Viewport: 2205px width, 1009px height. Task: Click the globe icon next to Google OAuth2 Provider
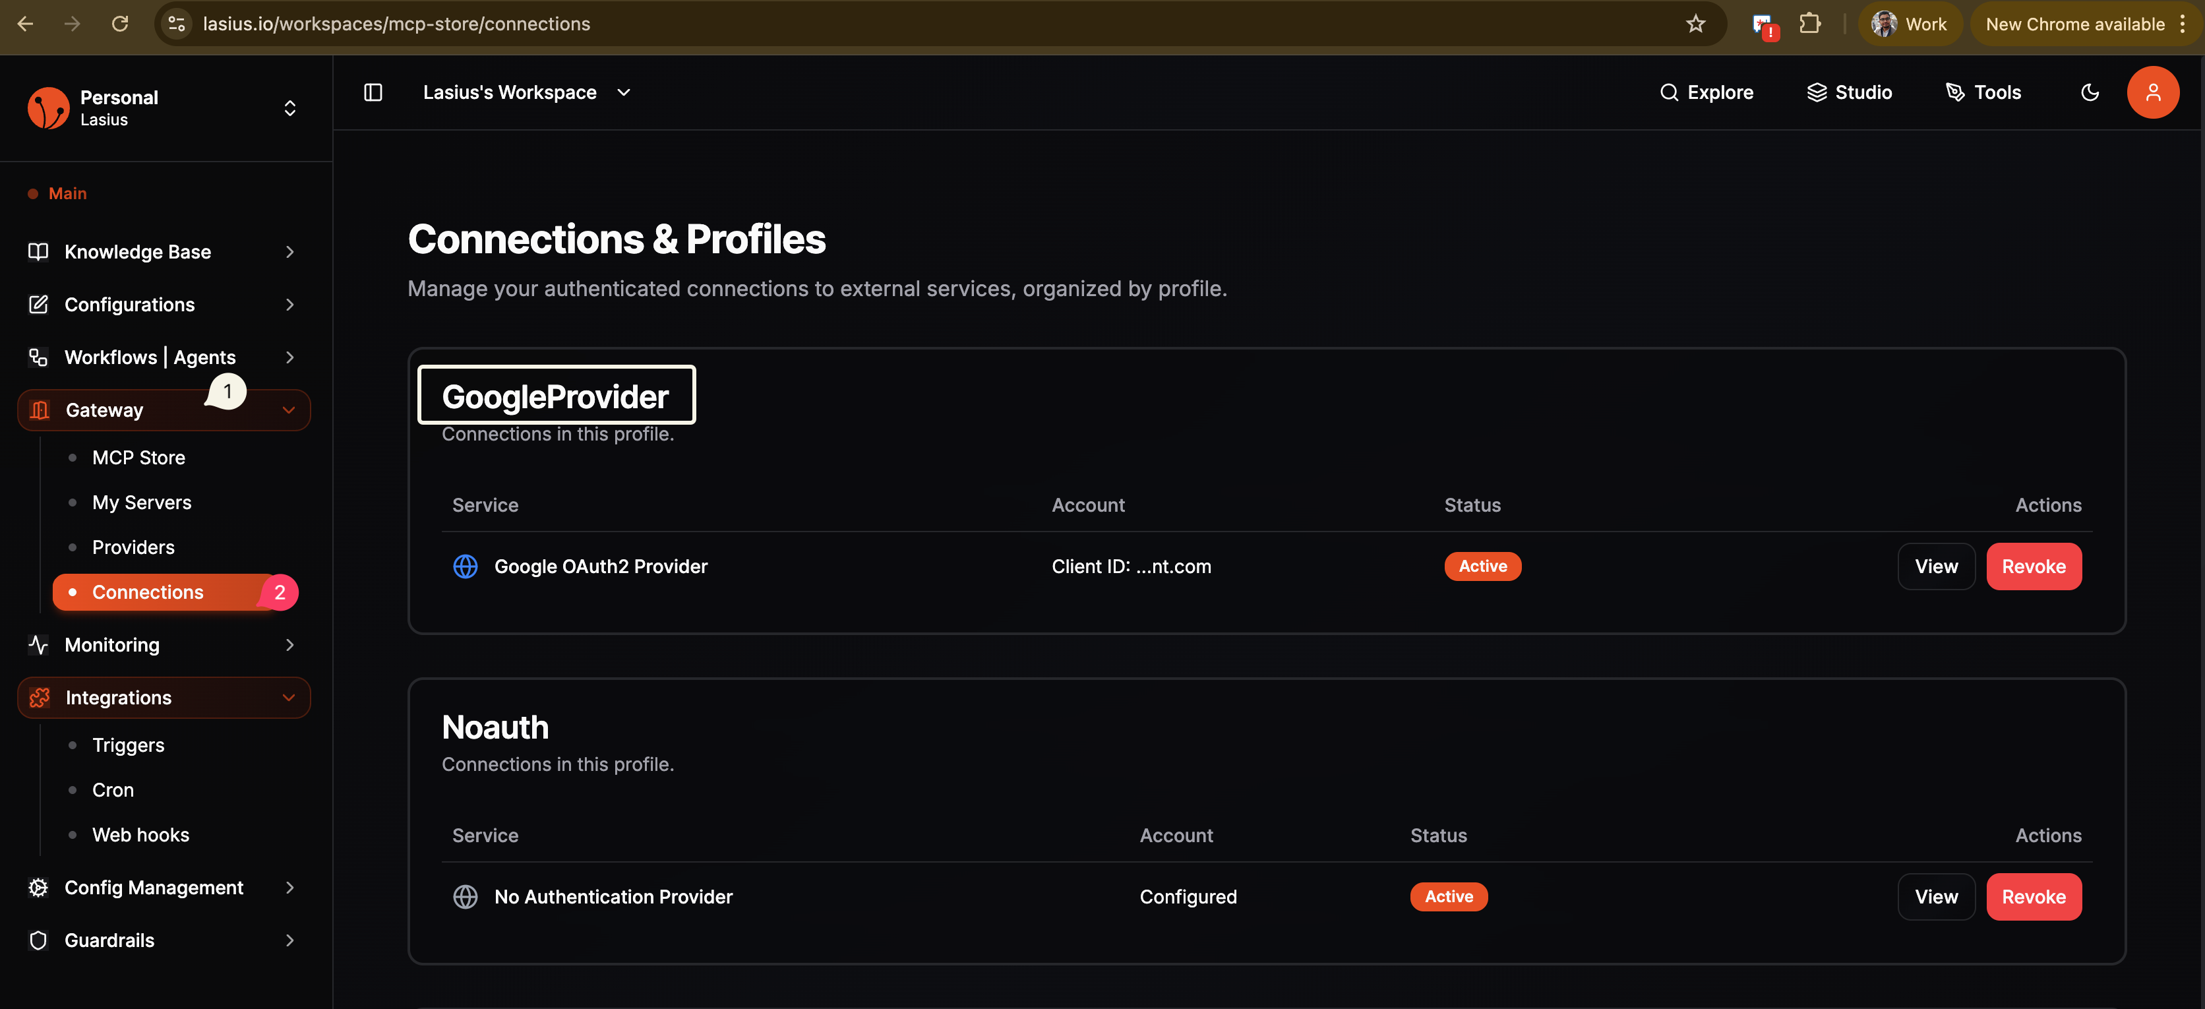tap(466, 566)
